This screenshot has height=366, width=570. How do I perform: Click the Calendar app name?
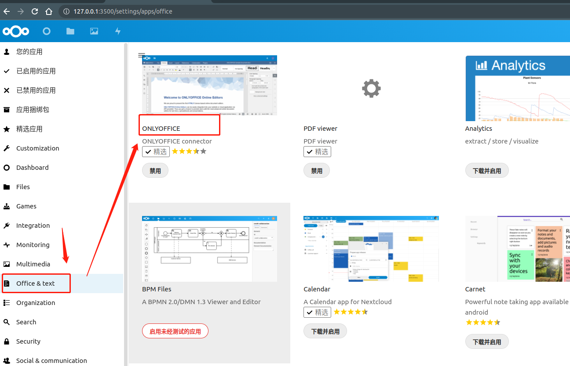pyautogui.click(x=317, y=289)
